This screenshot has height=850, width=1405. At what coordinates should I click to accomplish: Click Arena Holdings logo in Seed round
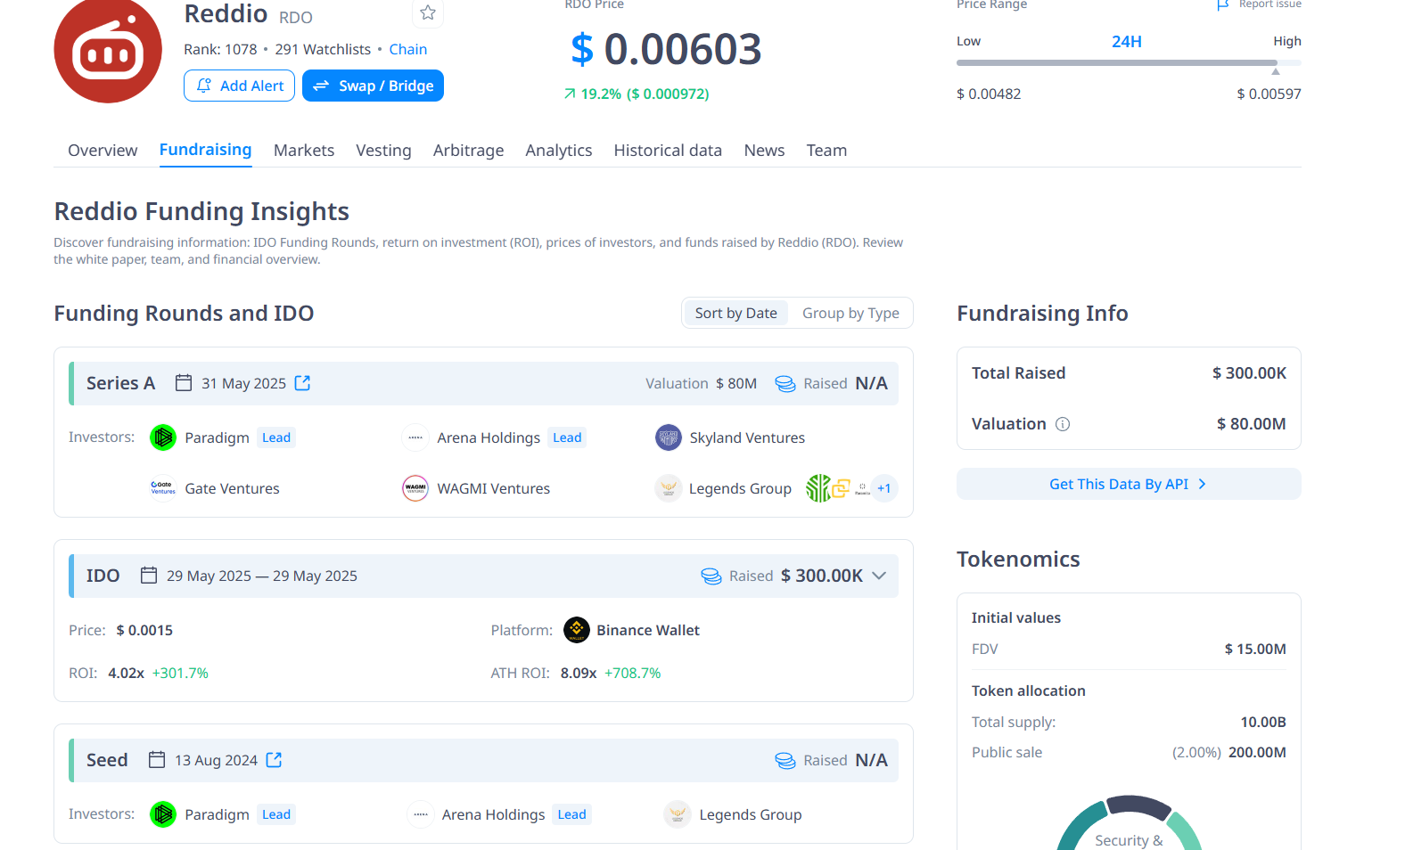click(x=421, y=814)
